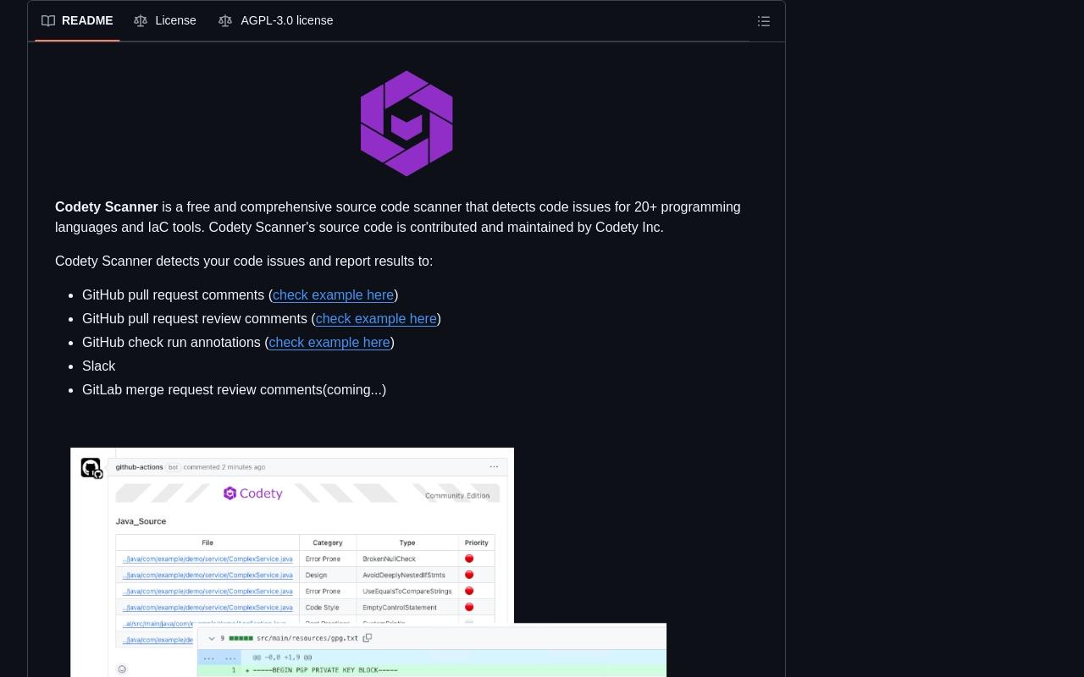Open the AGPL-3.0 license tab
This screenshot has height=677, width=1084.
point(276,20)
